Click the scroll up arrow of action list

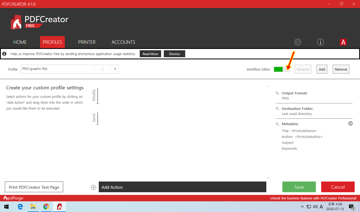point(268,86)
